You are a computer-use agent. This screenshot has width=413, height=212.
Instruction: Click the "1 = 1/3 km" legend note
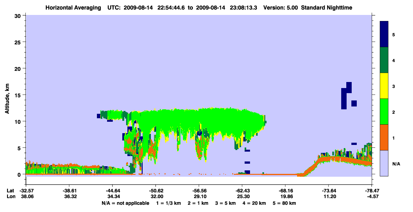point(168,203)
